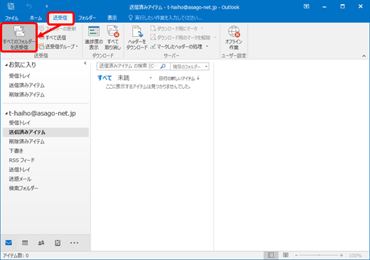Toggle Work Offline (オフライン作業) button
Image resolution: width=370 pixels, height=260 pixels.
point(233,38)
